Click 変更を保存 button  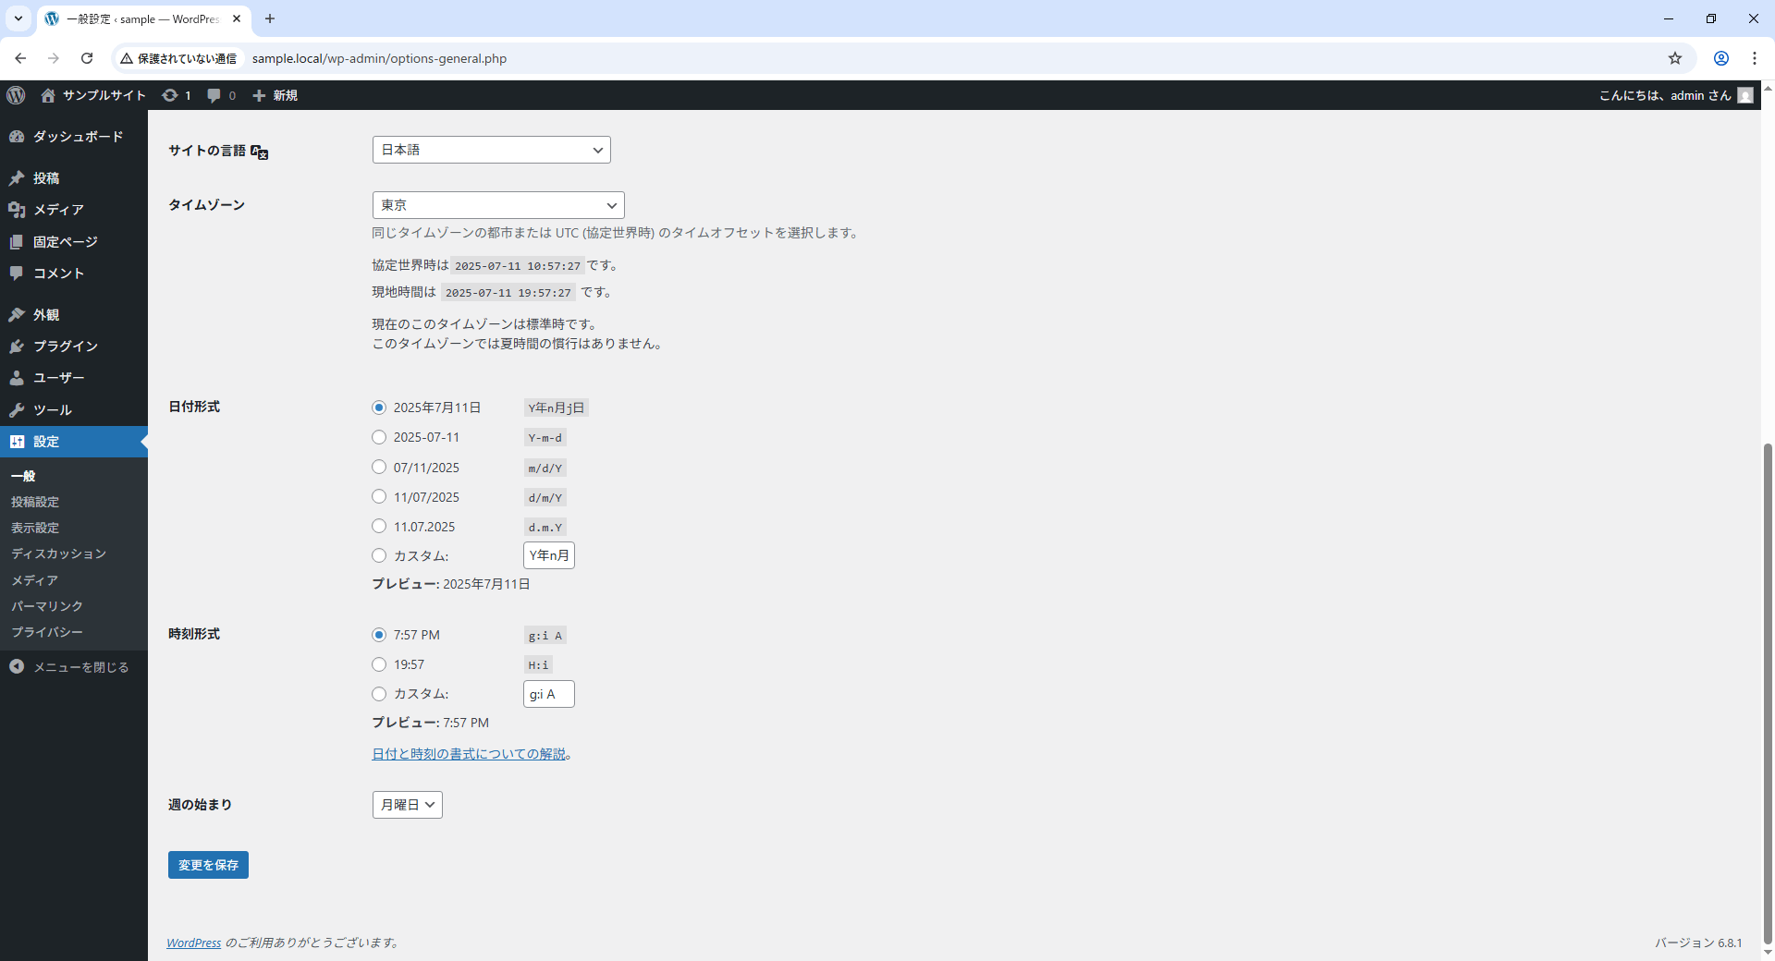click(x=208, y=865)
